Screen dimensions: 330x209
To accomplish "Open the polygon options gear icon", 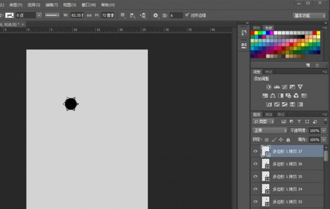I will point(156,16).
